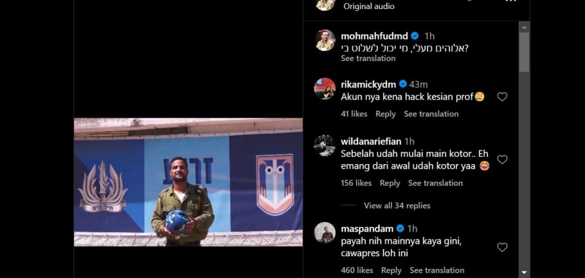Like the wildanariefian comment with heart icon
The image size is (585, 278).
[502, 160]
